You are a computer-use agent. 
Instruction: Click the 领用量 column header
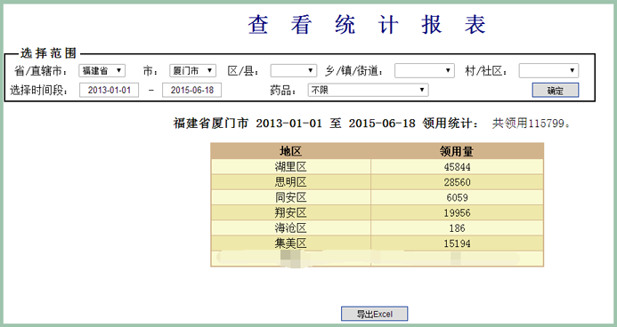[457, 151]
